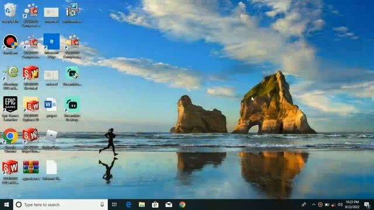Launch Edge from the taskbar

coord(129,205)
